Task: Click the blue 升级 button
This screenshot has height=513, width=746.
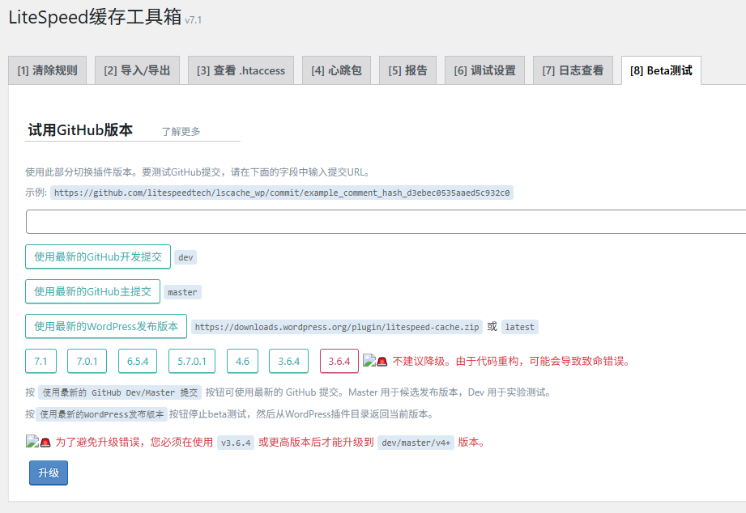Action: pyautogui.click(x=49, y=473)
